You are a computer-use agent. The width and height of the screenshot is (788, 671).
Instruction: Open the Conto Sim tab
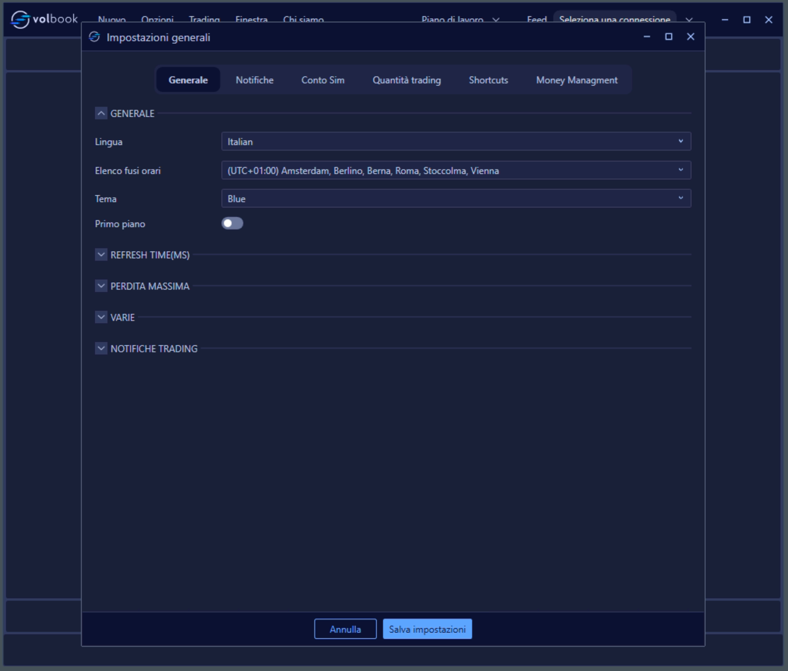point(323,80)
